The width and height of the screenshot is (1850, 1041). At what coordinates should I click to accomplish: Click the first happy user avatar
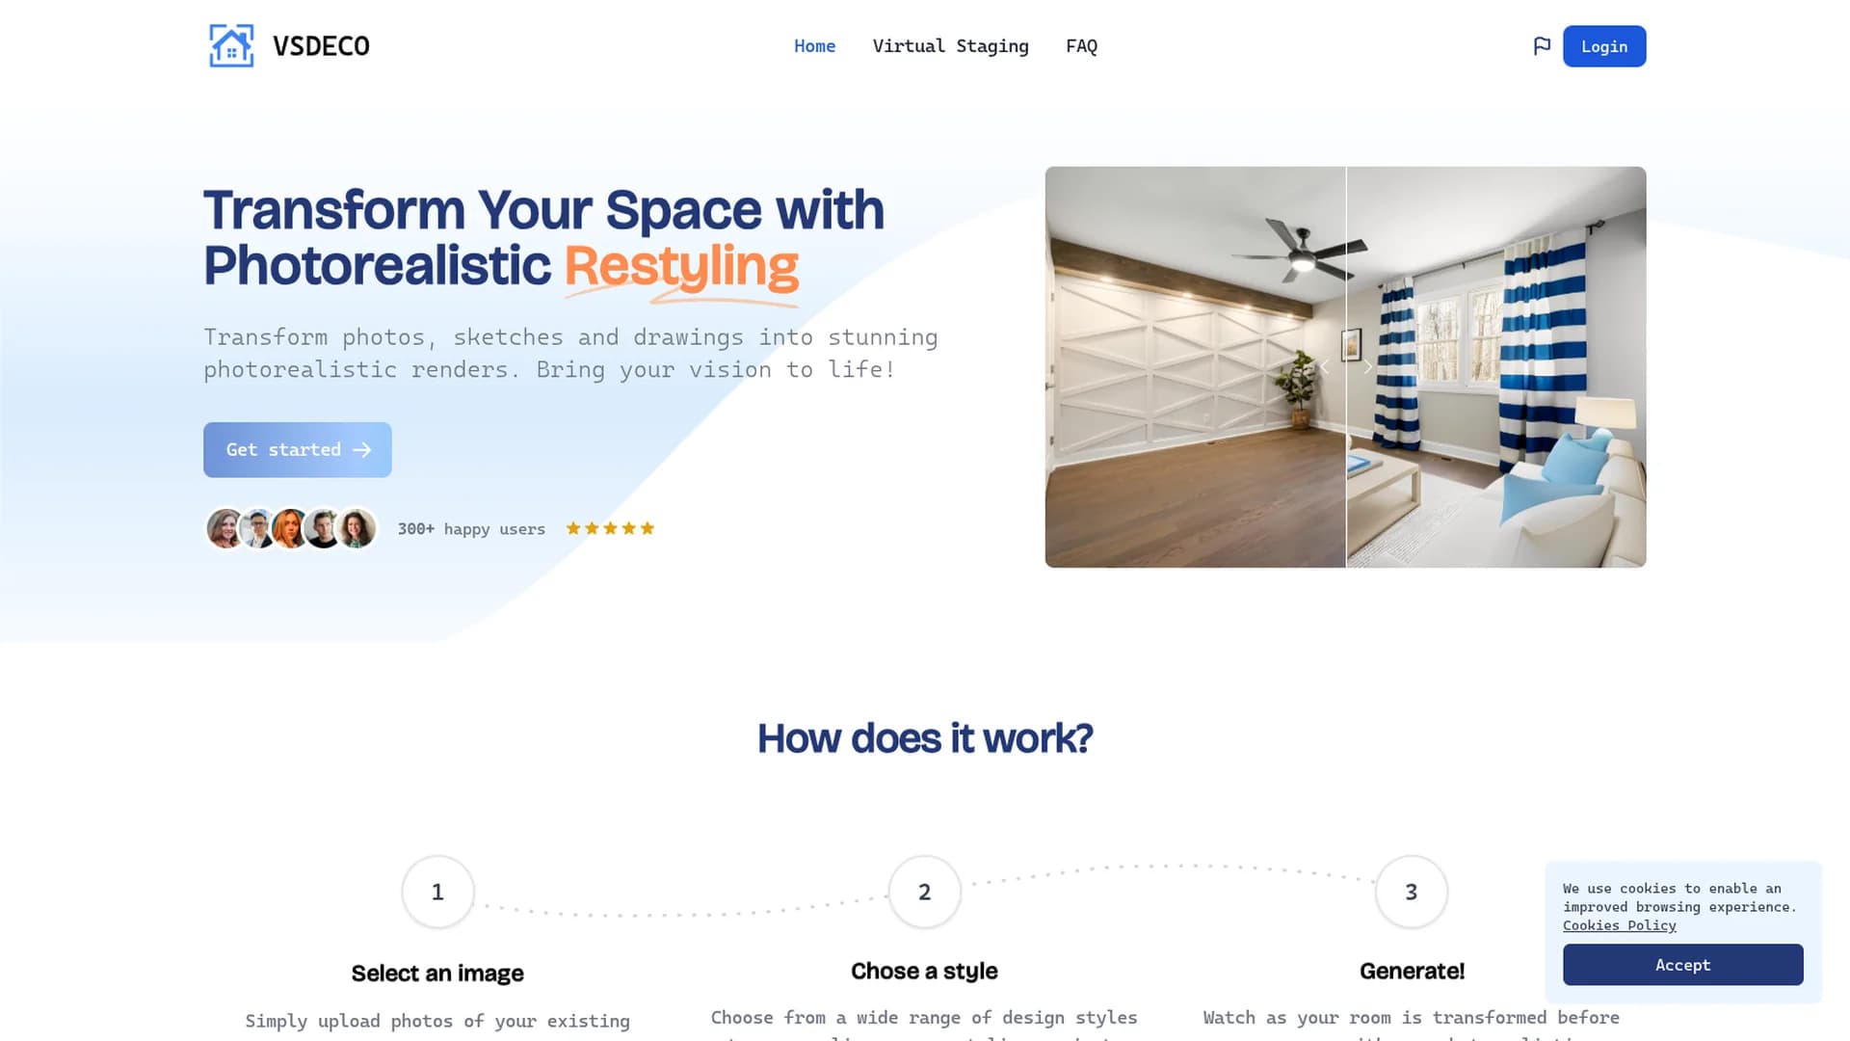pyautogui.click(x=225, y=529)
